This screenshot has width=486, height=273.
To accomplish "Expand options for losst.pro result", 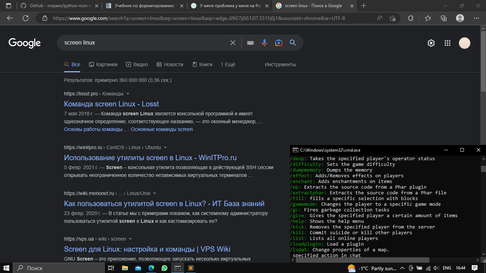I will tap(128, 94).
